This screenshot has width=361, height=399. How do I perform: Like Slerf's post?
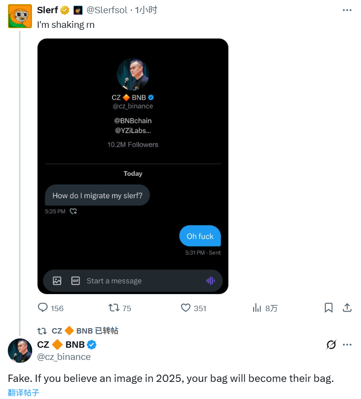(x=185, y=308)
